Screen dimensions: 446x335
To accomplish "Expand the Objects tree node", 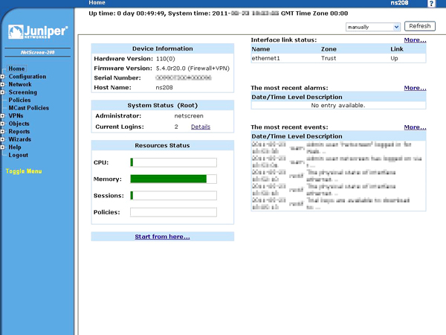I will click(x=2, y=124).
